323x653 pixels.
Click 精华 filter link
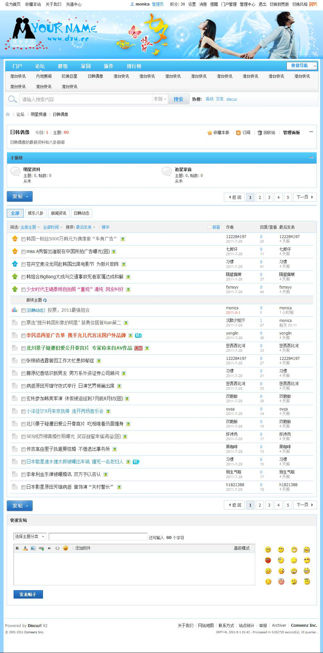coord(105,227)
